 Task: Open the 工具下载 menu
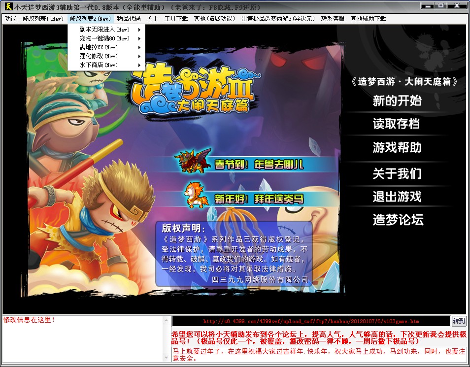click(176, 19)
